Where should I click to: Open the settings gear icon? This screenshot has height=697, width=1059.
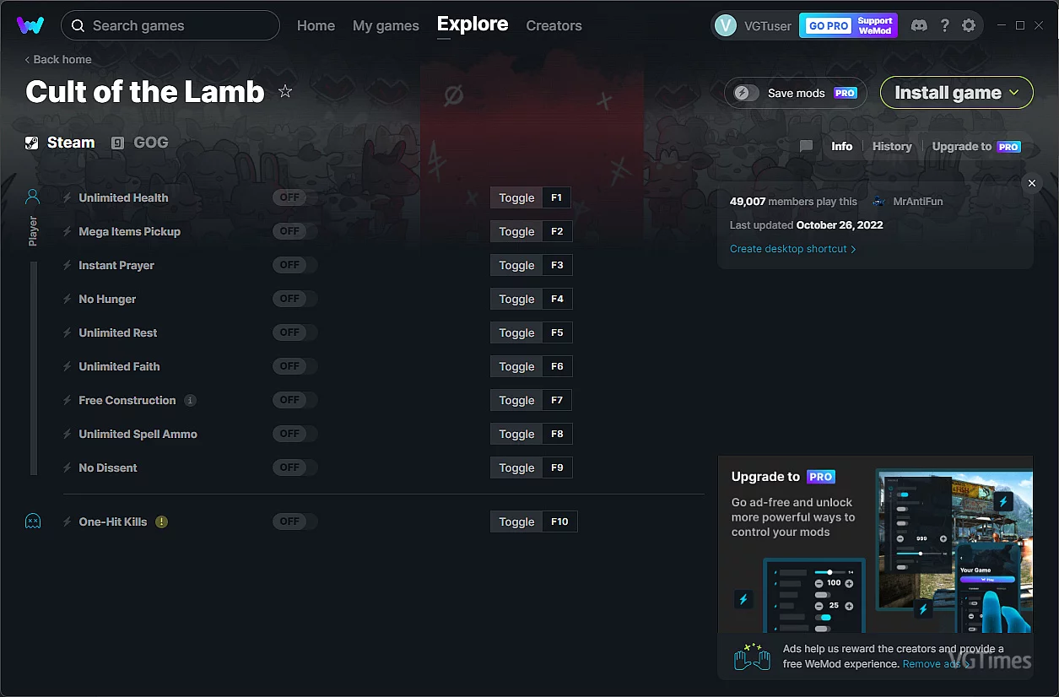pos(969,25)
